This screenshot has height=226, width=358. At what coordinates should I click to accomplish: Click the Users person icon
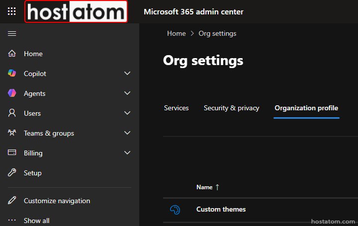point(12,113)
